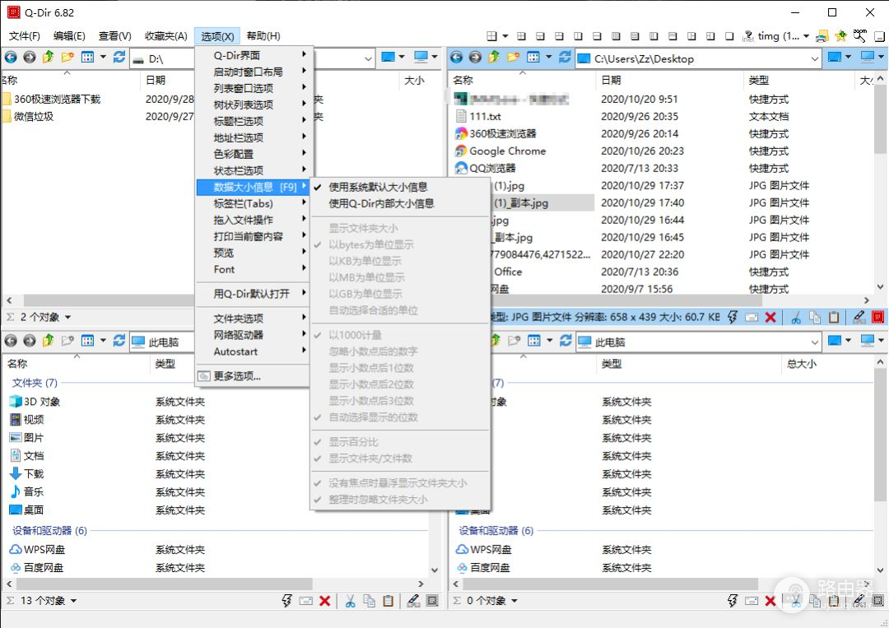This screenshot has width=889, height=628.
Task: Select the 111.txt file in Desktop pane
Action: (x=485, y=116)
